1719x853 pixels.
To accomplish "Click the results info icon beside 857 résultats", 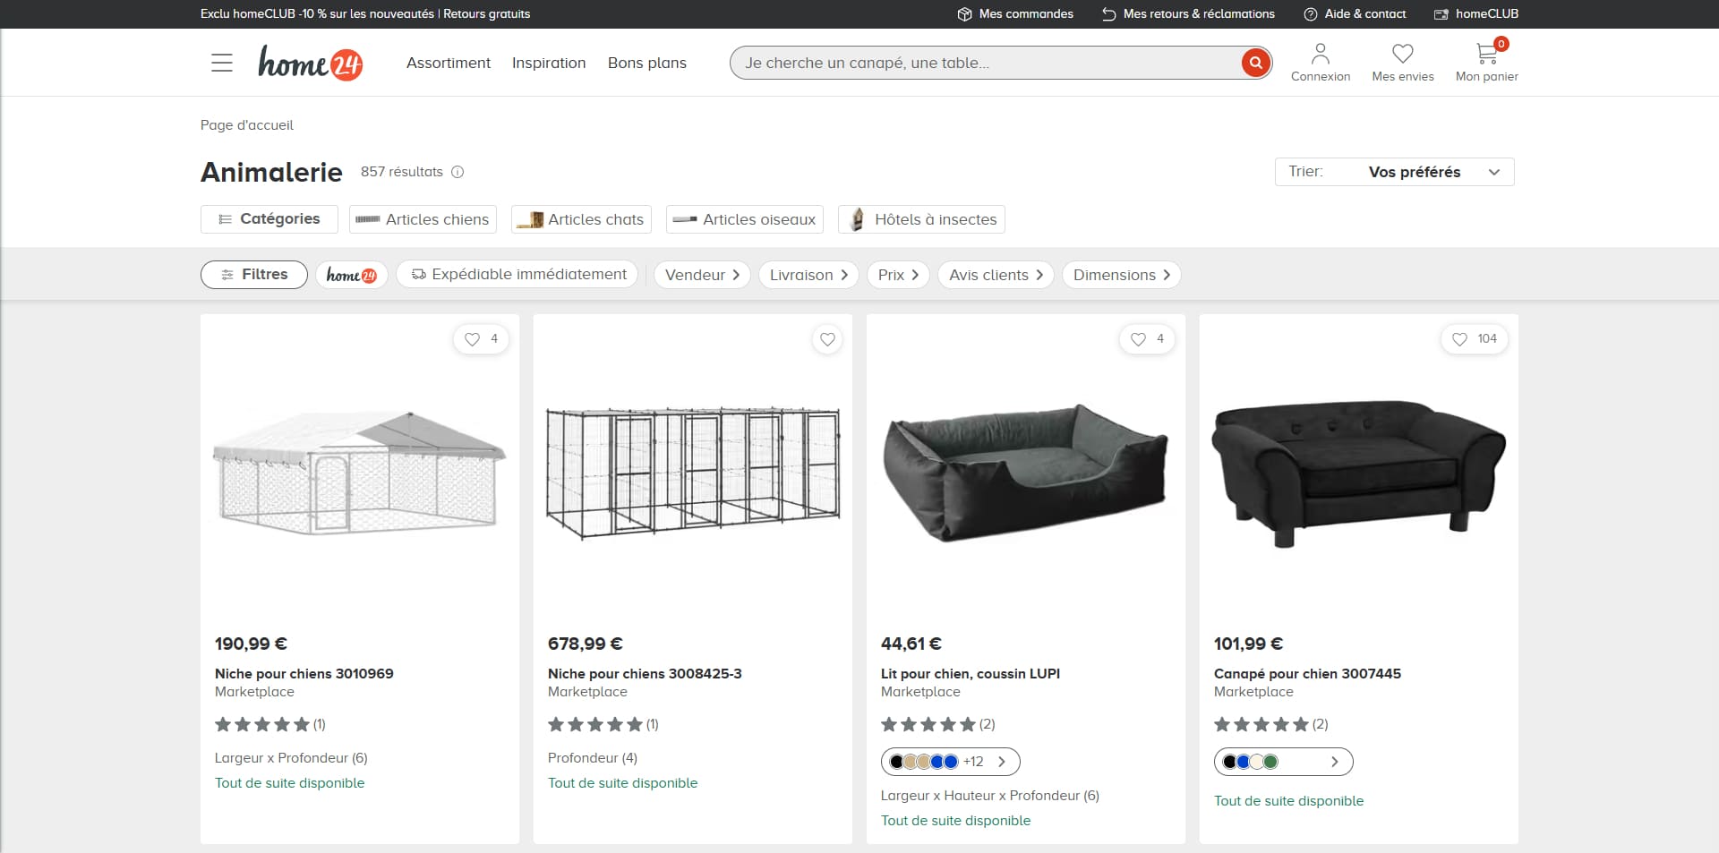I will coord(458,172).
